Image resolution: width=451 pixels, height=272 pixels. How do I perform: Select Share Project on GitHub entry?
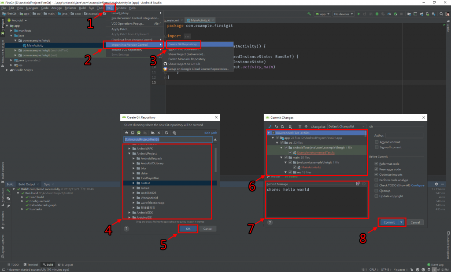pyautogui.click(x=184, y=64)
